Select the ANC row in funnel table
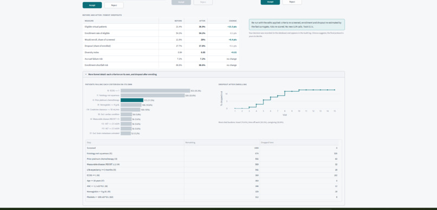The image size is (437, 210). [x=213, y=186]
